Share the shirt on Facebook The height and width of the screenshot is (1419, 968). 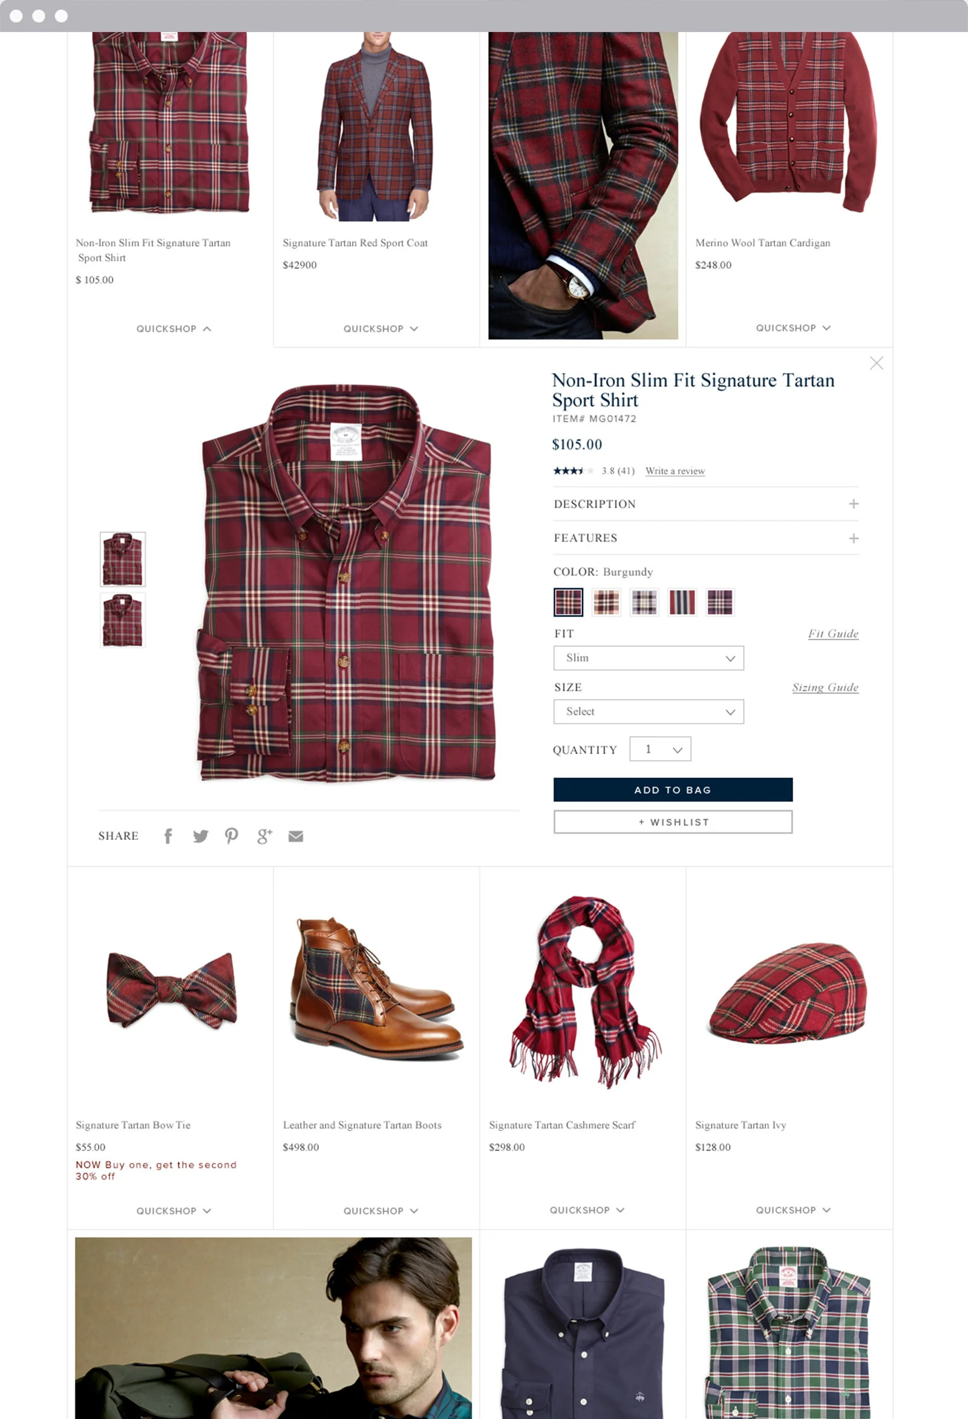pyautogui.click(x=168, y=836)
